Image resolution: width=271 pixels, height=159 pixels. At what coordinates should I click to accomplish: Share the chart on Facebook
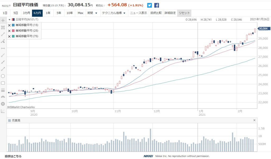157,5
